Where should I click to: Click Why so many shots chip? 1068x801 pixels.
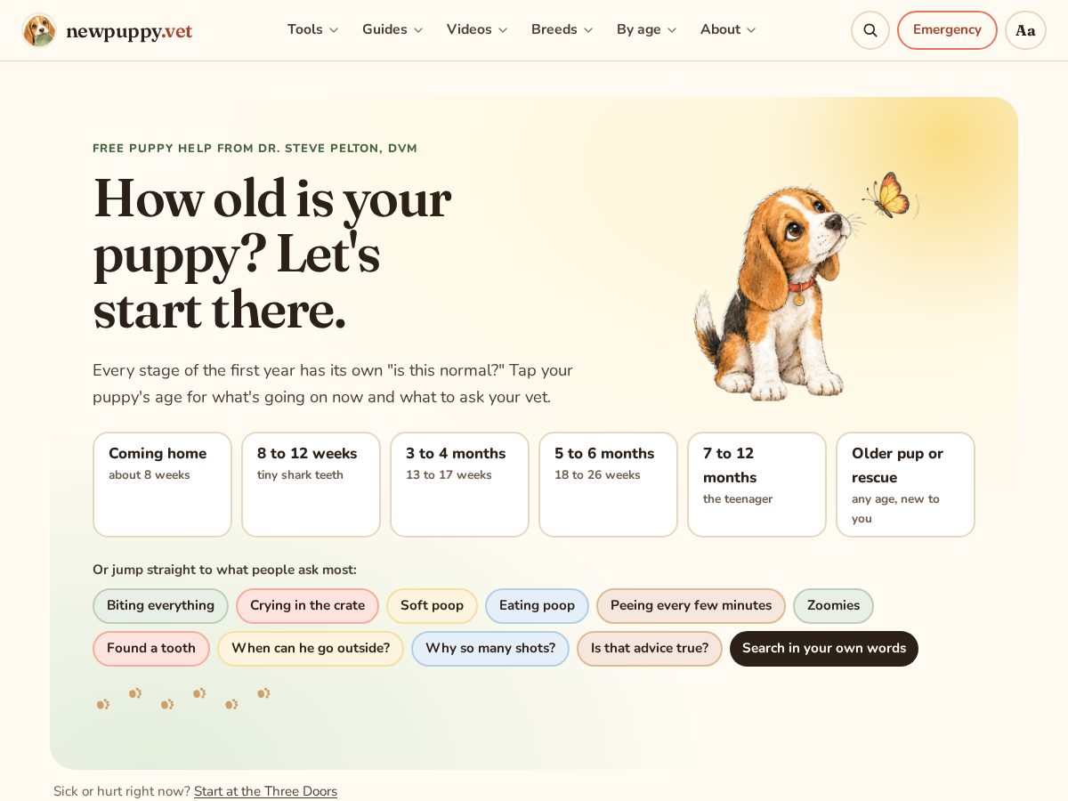click(x=490, y=649)
